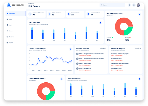Click the Weekly Questions card icon
The width and height of the screenshot is (148, 106).
139,79
